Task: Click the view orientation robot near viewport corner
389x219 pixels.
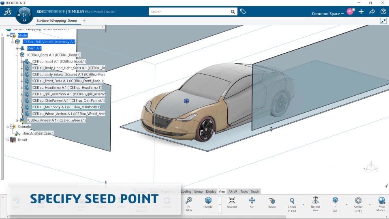Action: (x=371, y=167)
